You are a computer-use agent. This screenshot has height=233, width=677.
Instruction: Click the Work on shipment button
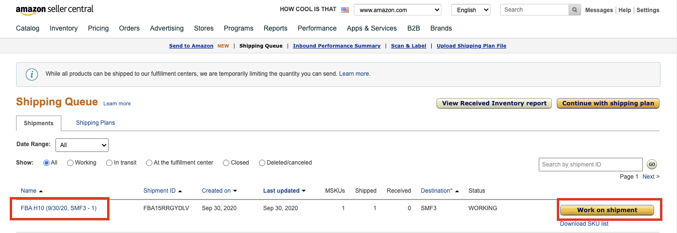pos(607,210)
